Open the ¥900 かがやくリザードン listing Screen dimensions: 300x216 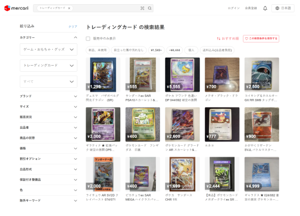pos(262,125)
